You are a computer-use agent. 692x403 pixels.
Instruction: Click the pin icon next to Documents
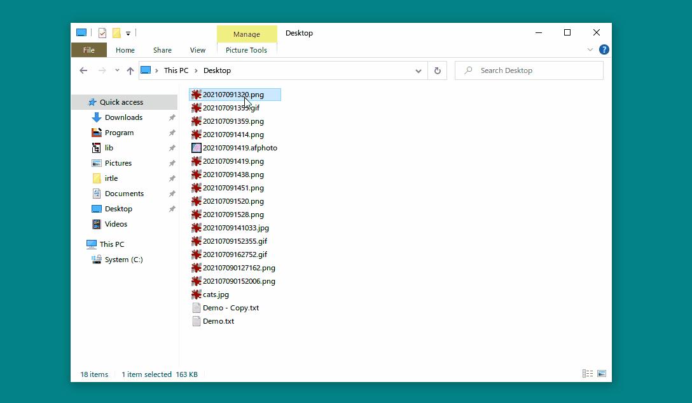point(172,194)
